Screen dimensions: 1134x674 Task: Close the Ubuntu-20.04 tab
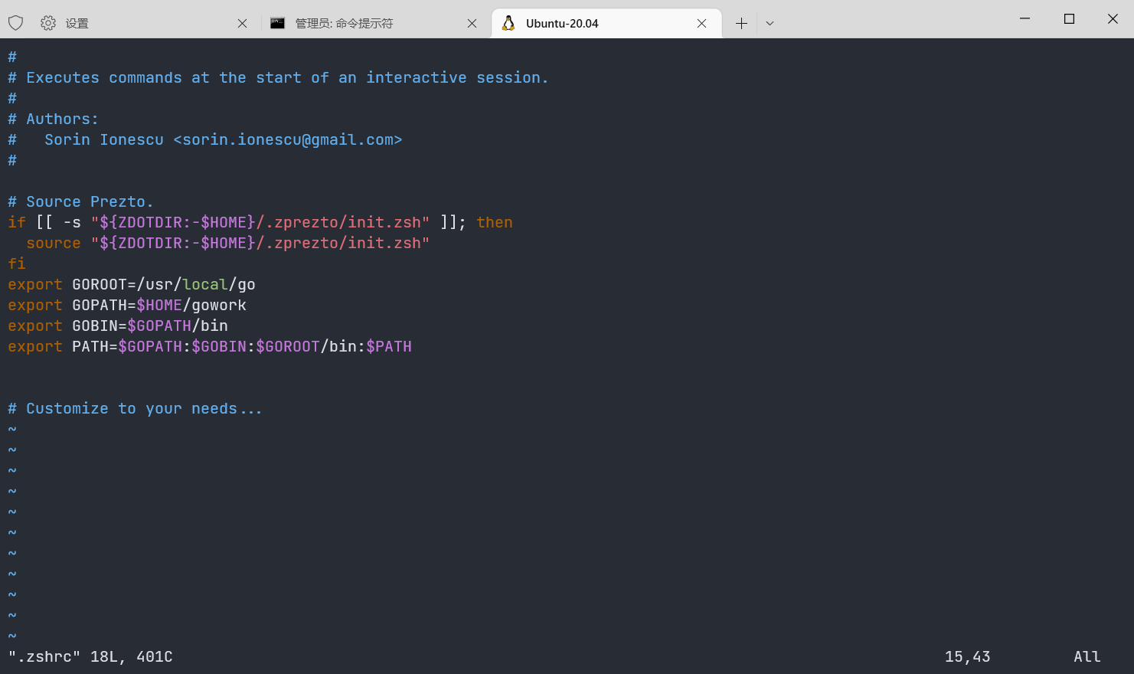[x=701, y=23]
